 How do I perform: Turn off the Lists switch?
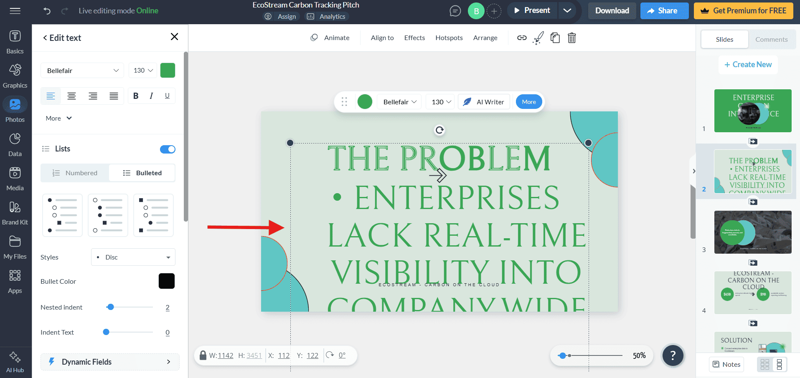(x=168, y=149)
